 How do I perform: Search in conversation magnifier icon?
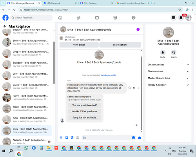click(174, 53)
